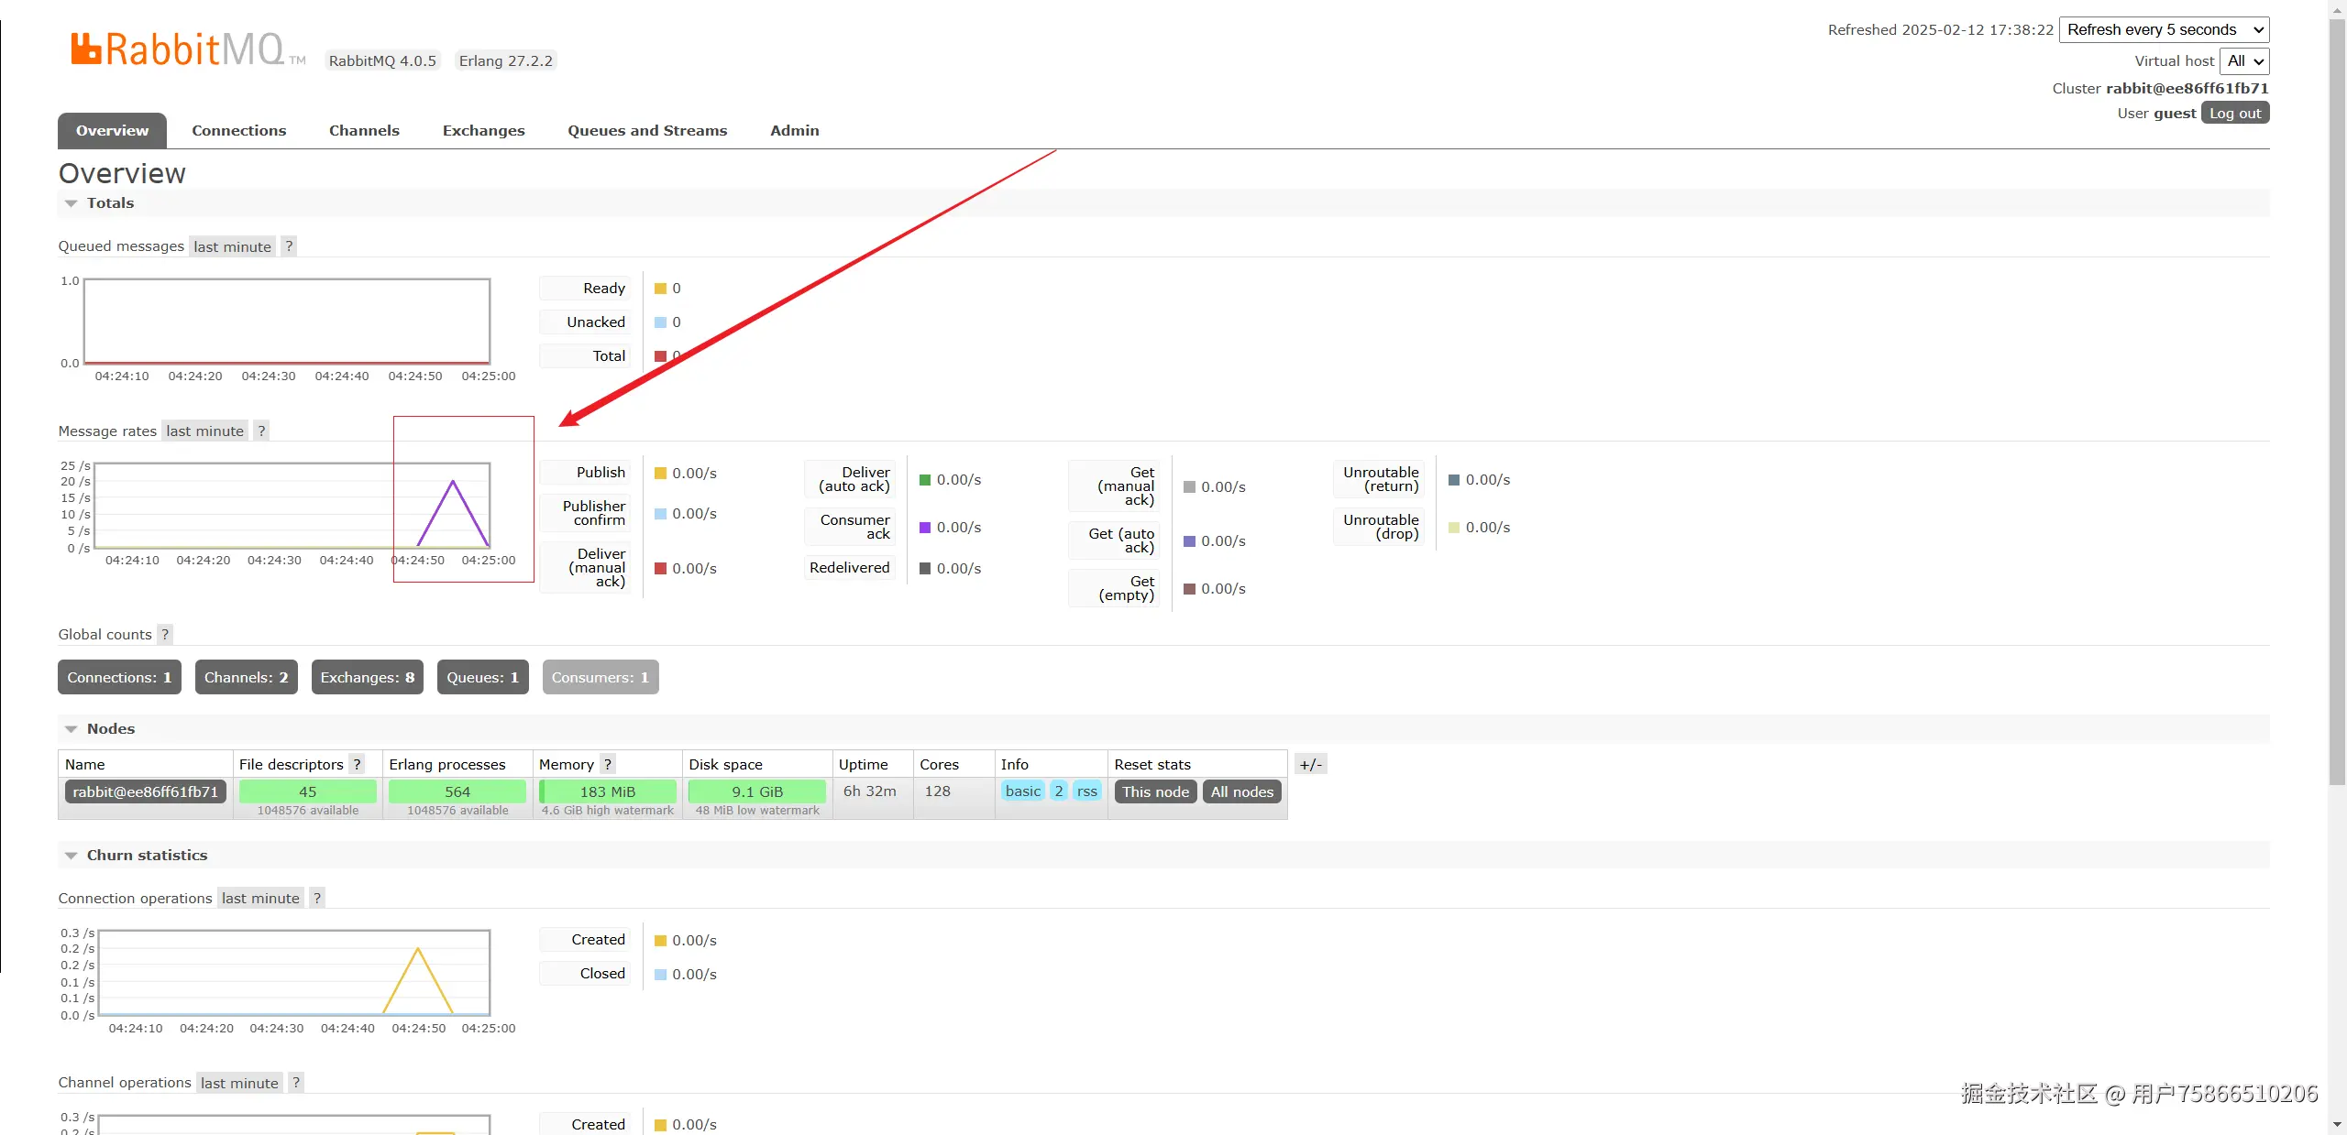Click the yellow Publish color swatch

(x=660, y=474)
